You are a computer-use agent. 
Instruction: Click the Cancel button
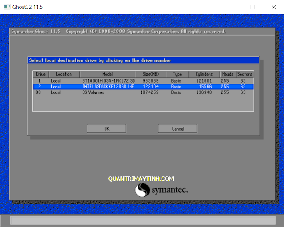[177, 129]
